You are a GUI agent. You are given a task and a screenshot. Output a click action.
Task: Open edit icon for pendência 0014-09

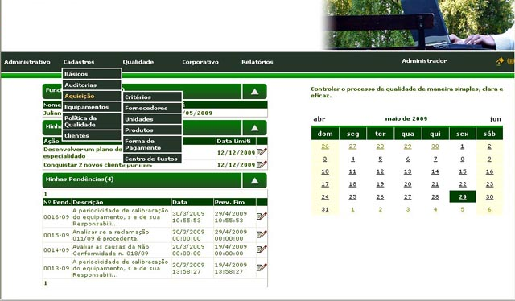(262, 249)
